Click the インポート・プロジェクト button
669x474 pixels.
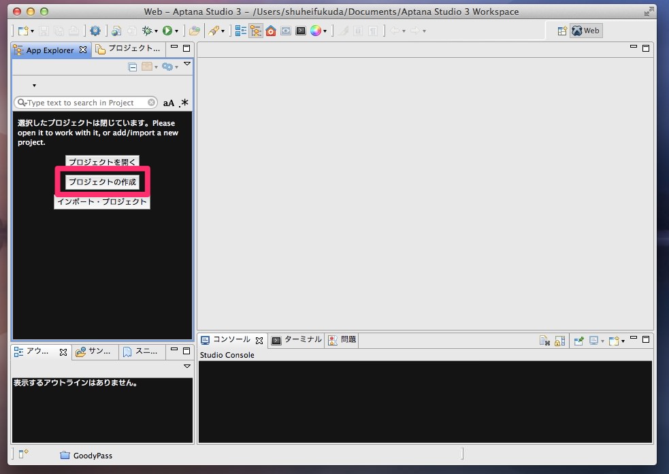pos(102,201)
